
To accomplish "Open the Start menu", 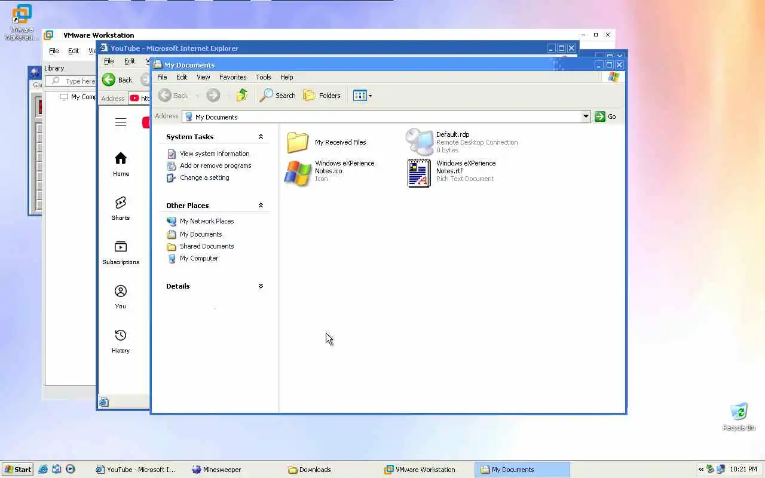I will [x=17, y=470].
